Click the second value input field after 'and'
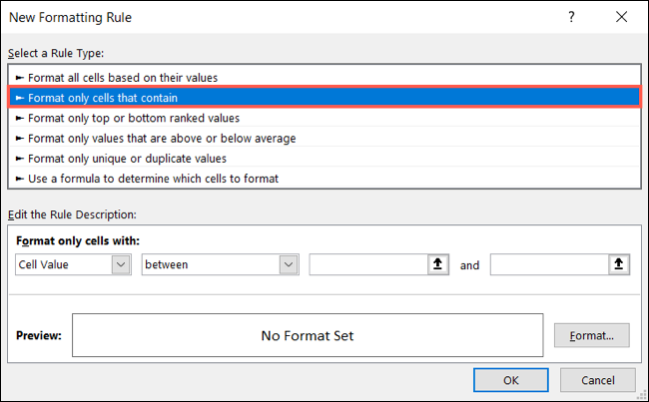 click(x=549, y=265)
